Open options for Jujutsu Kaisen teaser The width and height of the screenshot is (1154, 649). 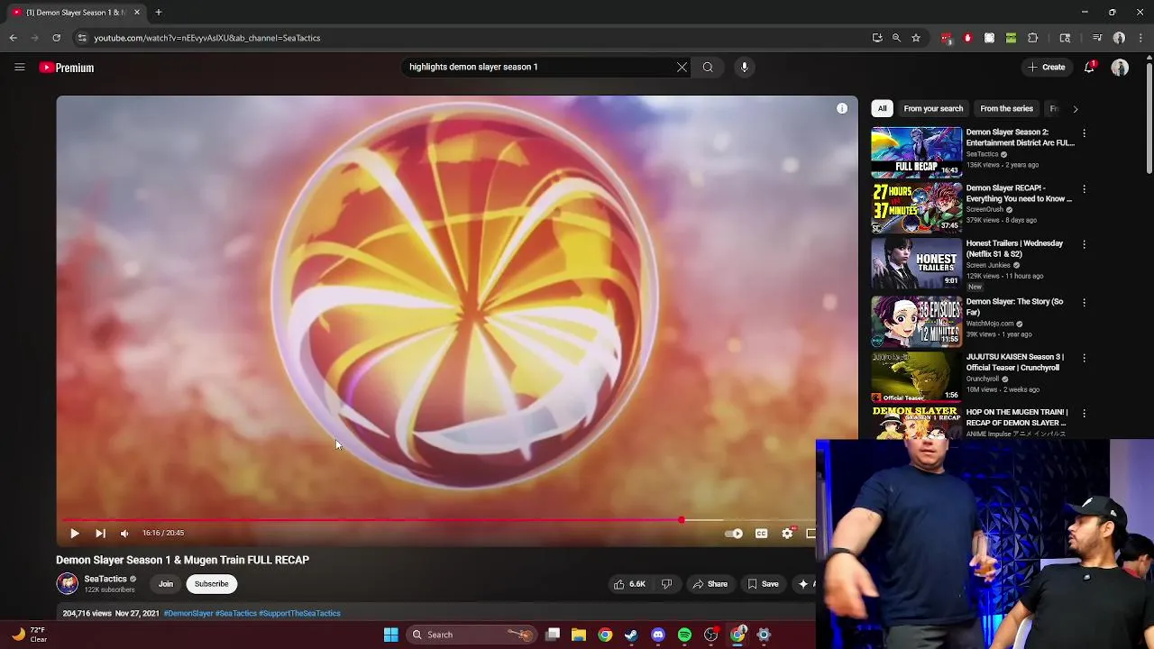pos(1084,358)
